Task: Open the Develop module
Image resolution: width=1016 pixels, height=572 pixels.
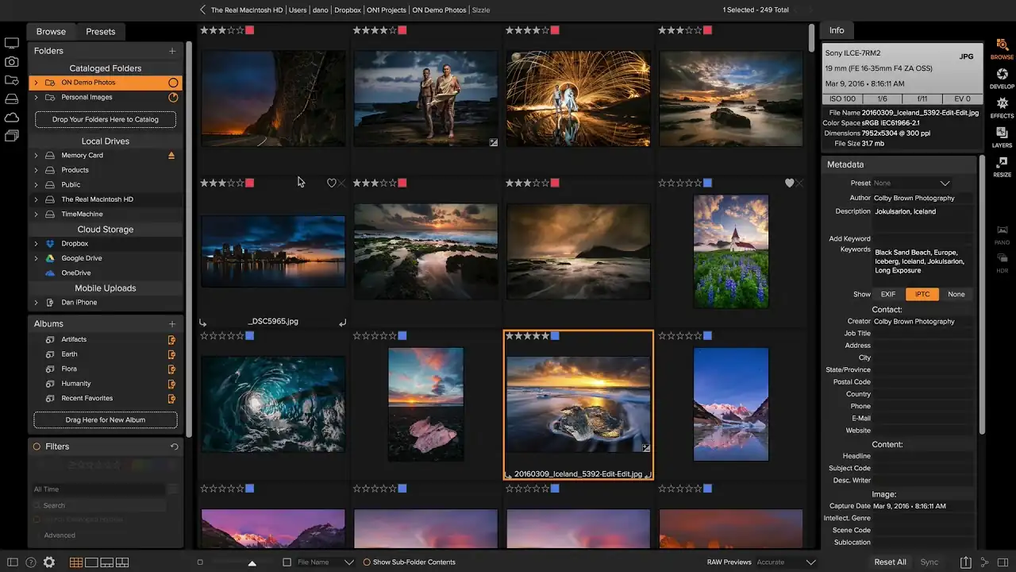Action: tap(1002, 78)
